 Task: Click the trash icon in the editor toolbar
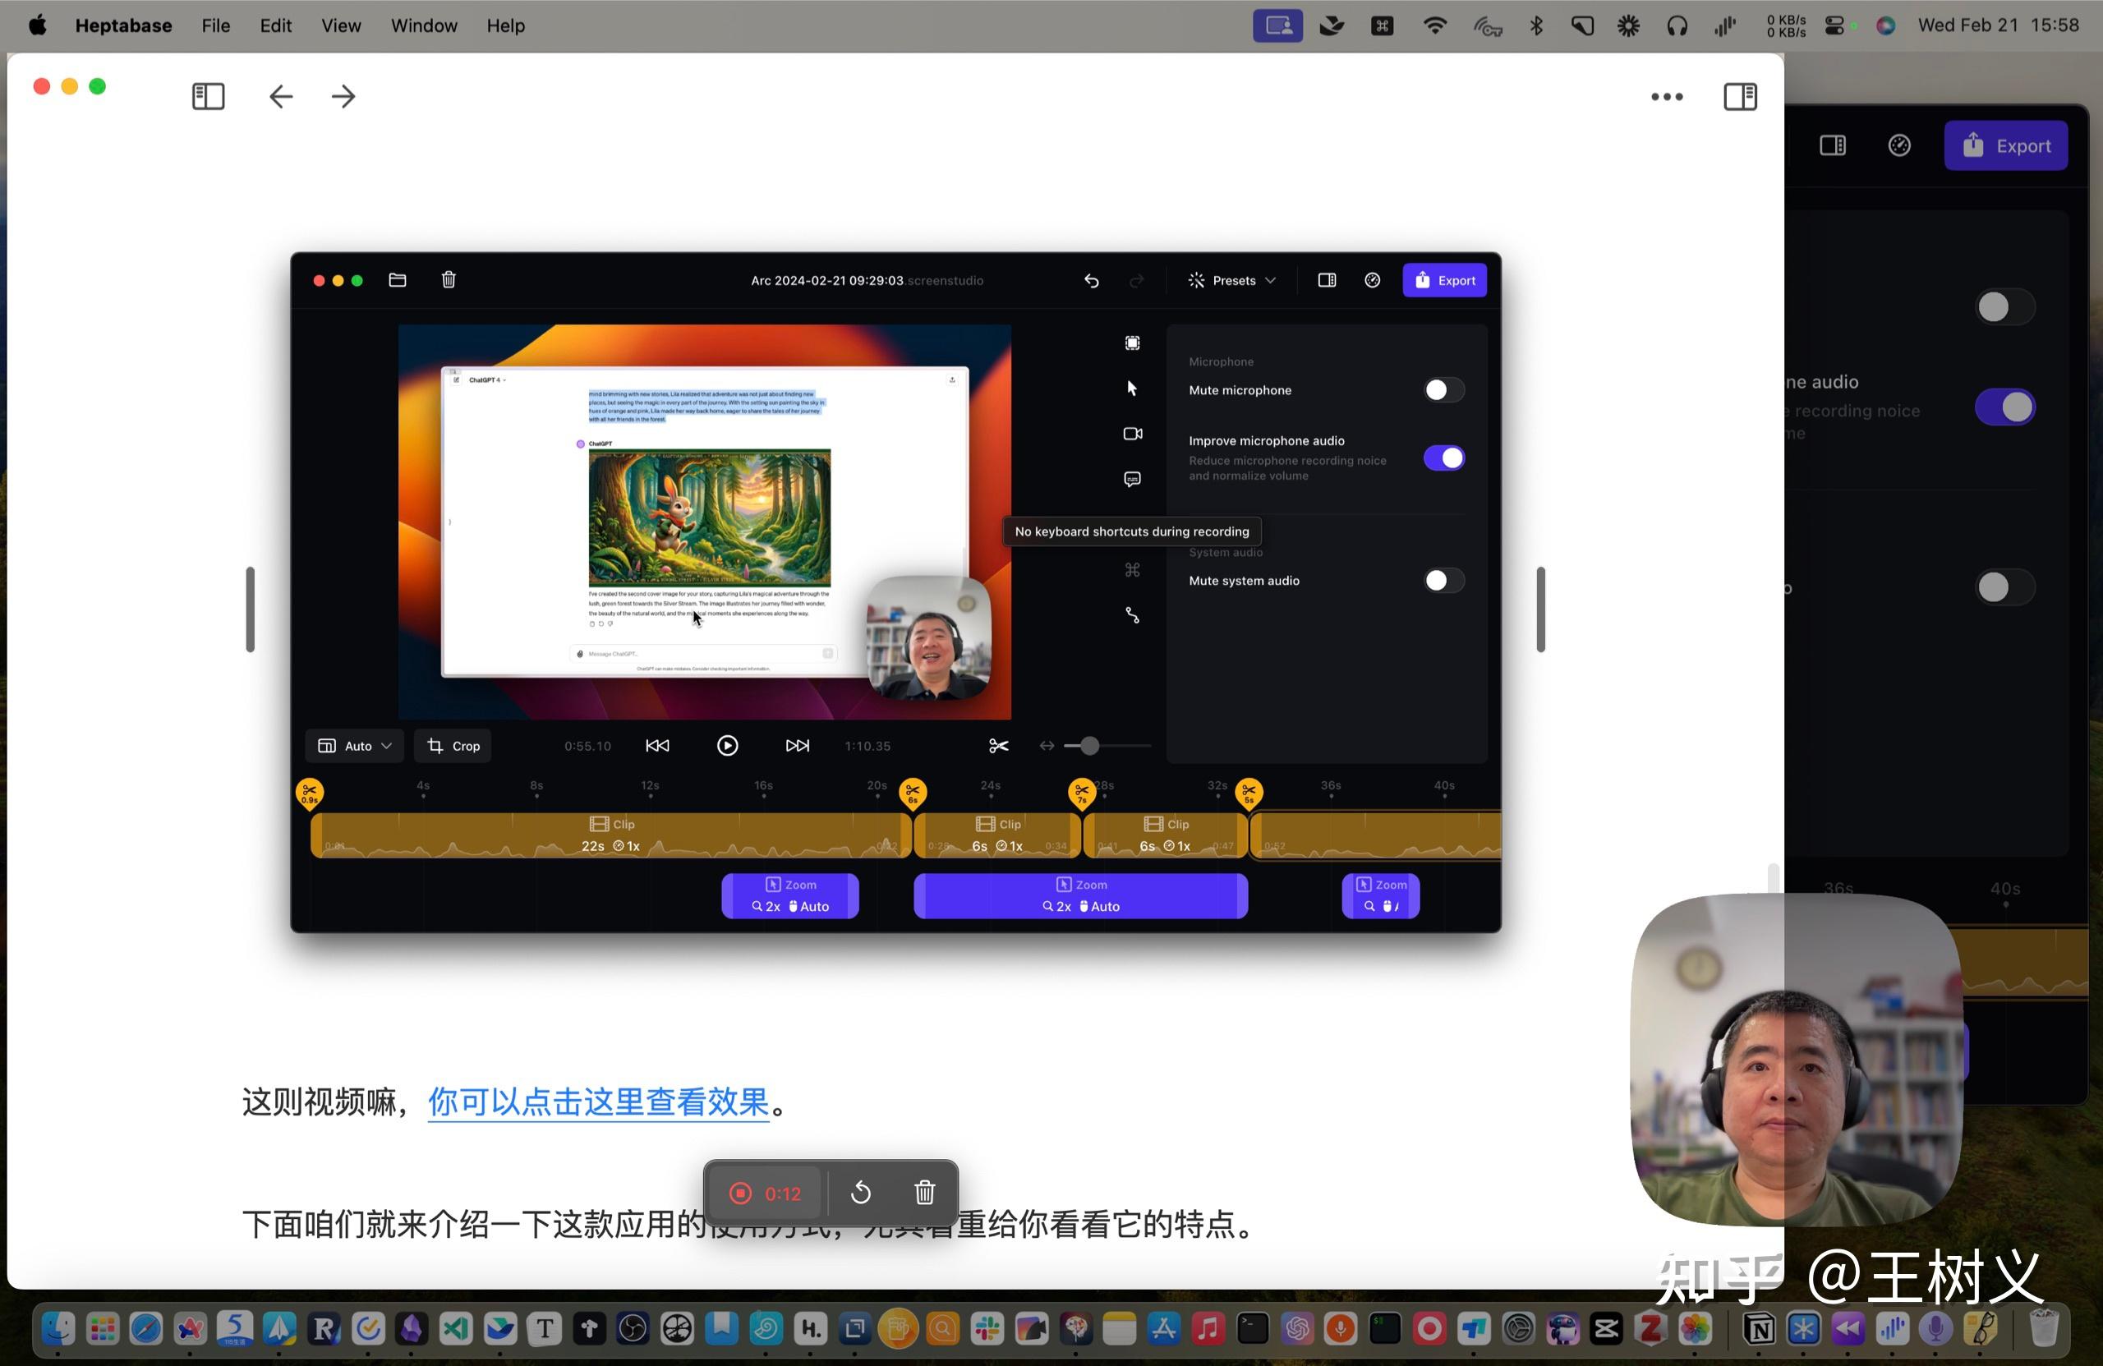click(448, 280)
